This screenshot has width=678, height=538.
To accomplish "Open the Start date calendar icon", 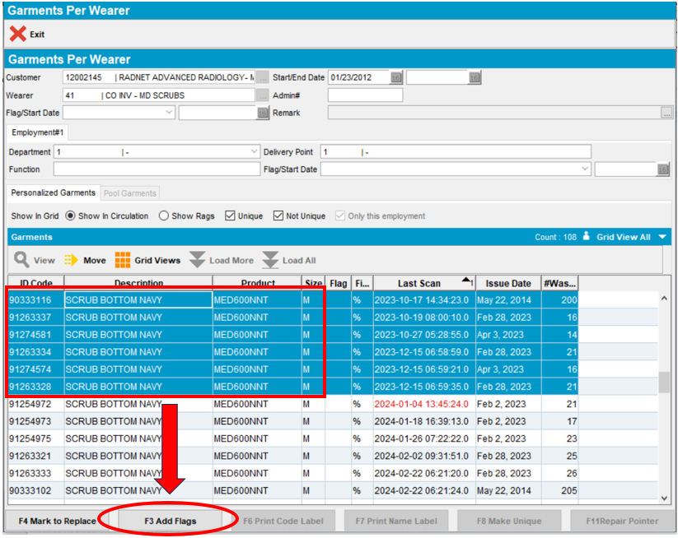I will tap(396, 77).
